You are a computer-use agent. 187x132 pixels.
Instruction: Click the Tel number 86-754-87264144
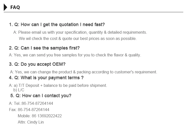(37, 103)
